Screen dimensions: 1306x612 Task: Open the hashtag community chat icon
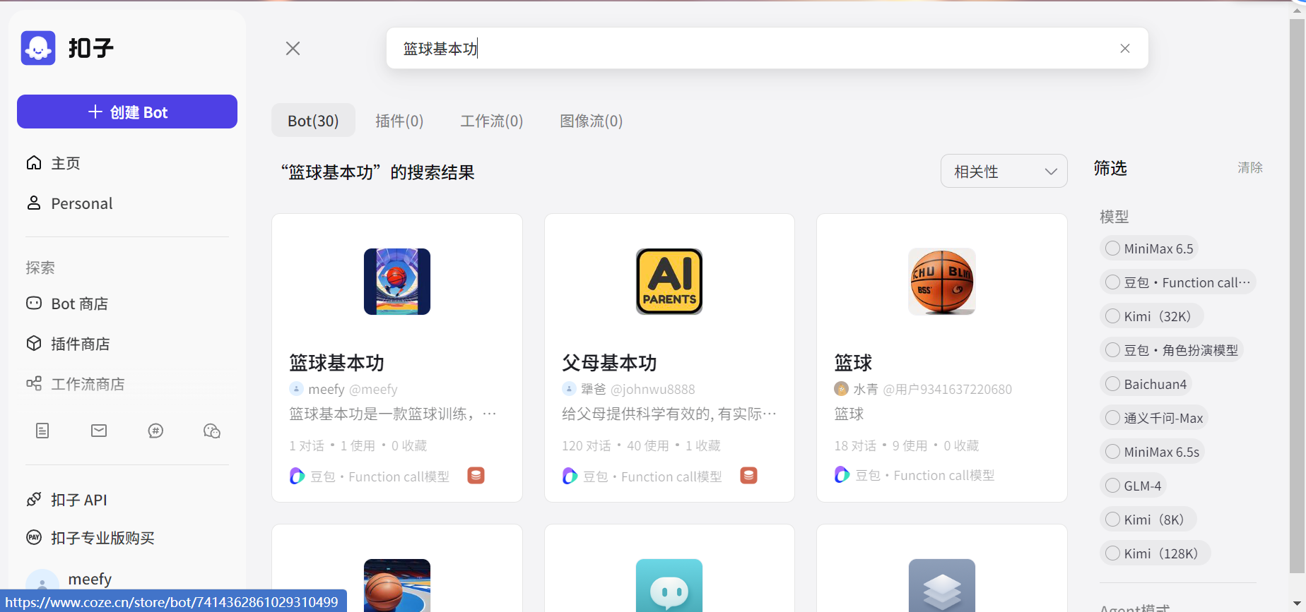coord(155,431)
